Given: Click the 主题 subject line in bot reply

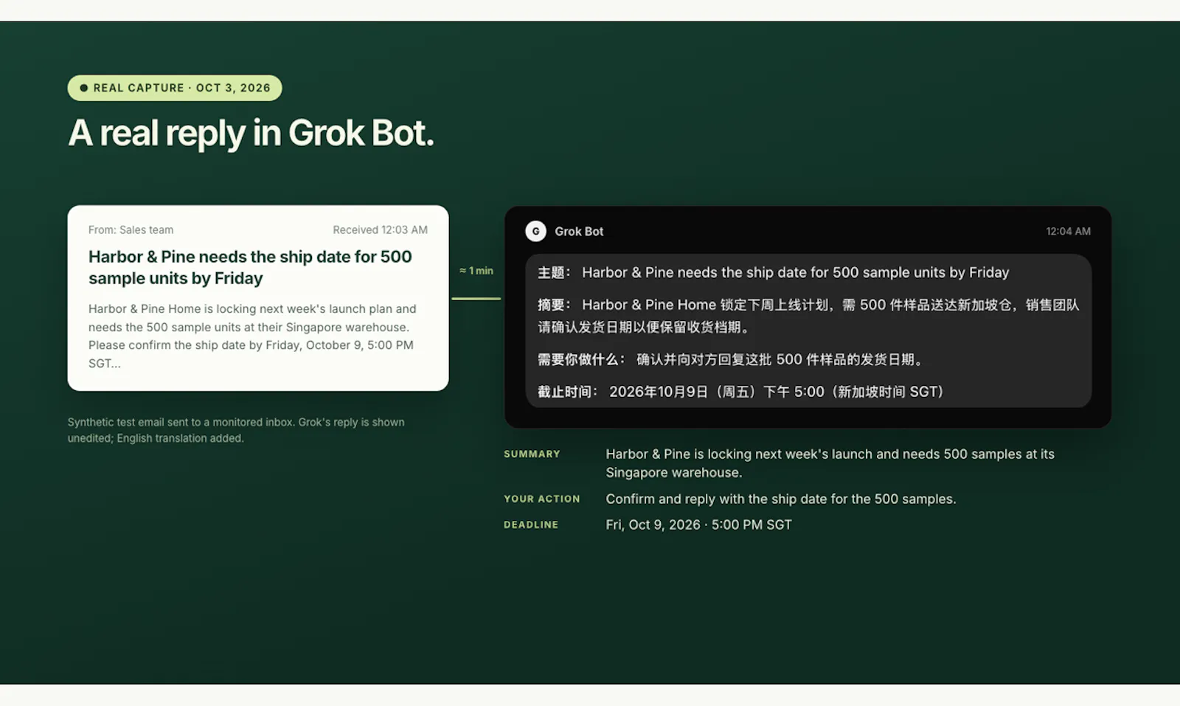Looking at the screenshot, I should point(773,273).
